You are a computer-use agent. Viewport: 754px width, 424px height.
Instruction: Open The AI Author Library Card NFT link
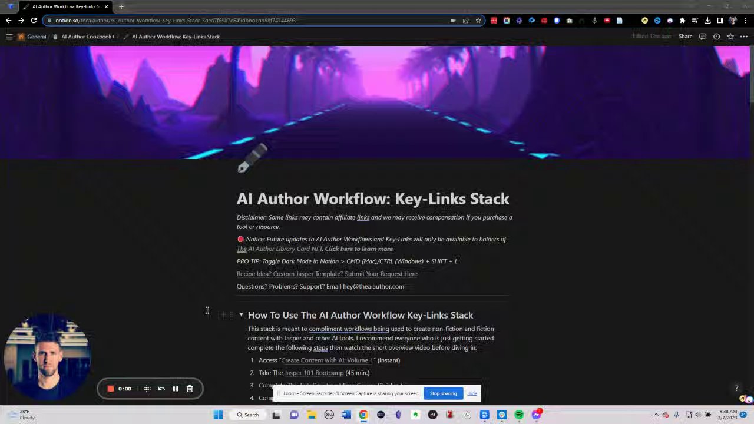(279, 249)
